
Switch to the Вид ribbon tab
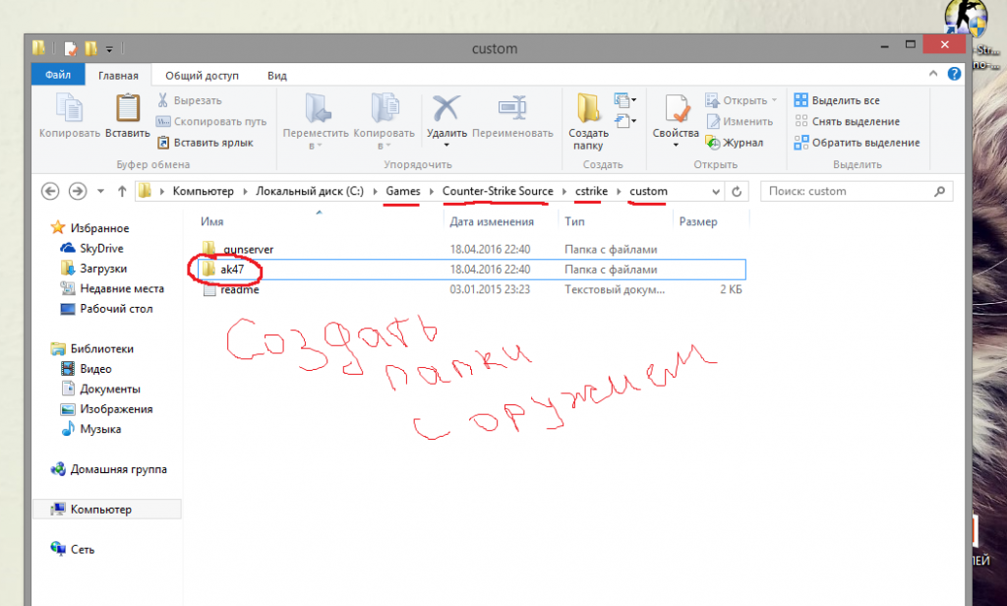[x=277, y=76]
